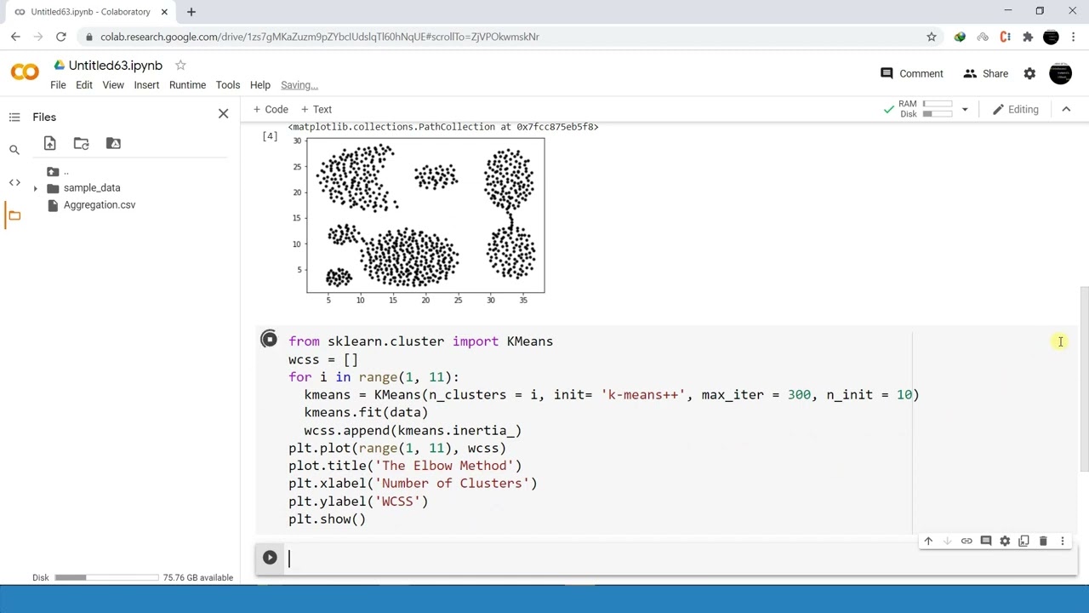The image size is (1089, 613).
Task: Close the Files side panel
Action: 223,113
